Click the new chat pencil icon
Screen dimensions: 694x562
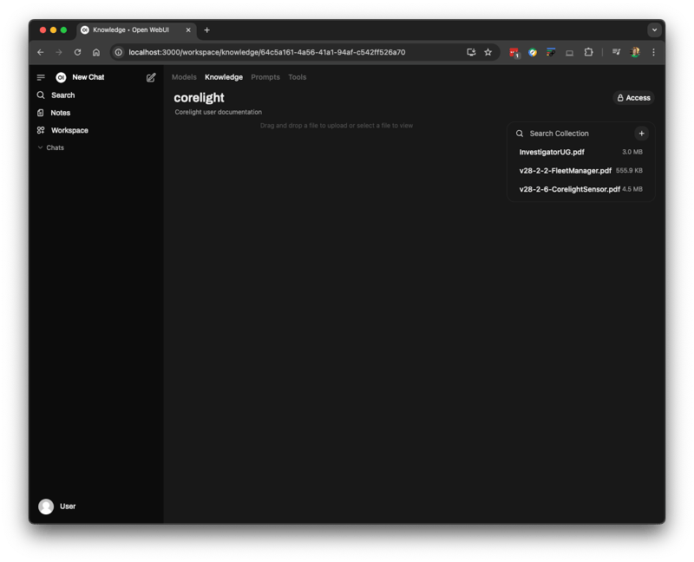151,77
